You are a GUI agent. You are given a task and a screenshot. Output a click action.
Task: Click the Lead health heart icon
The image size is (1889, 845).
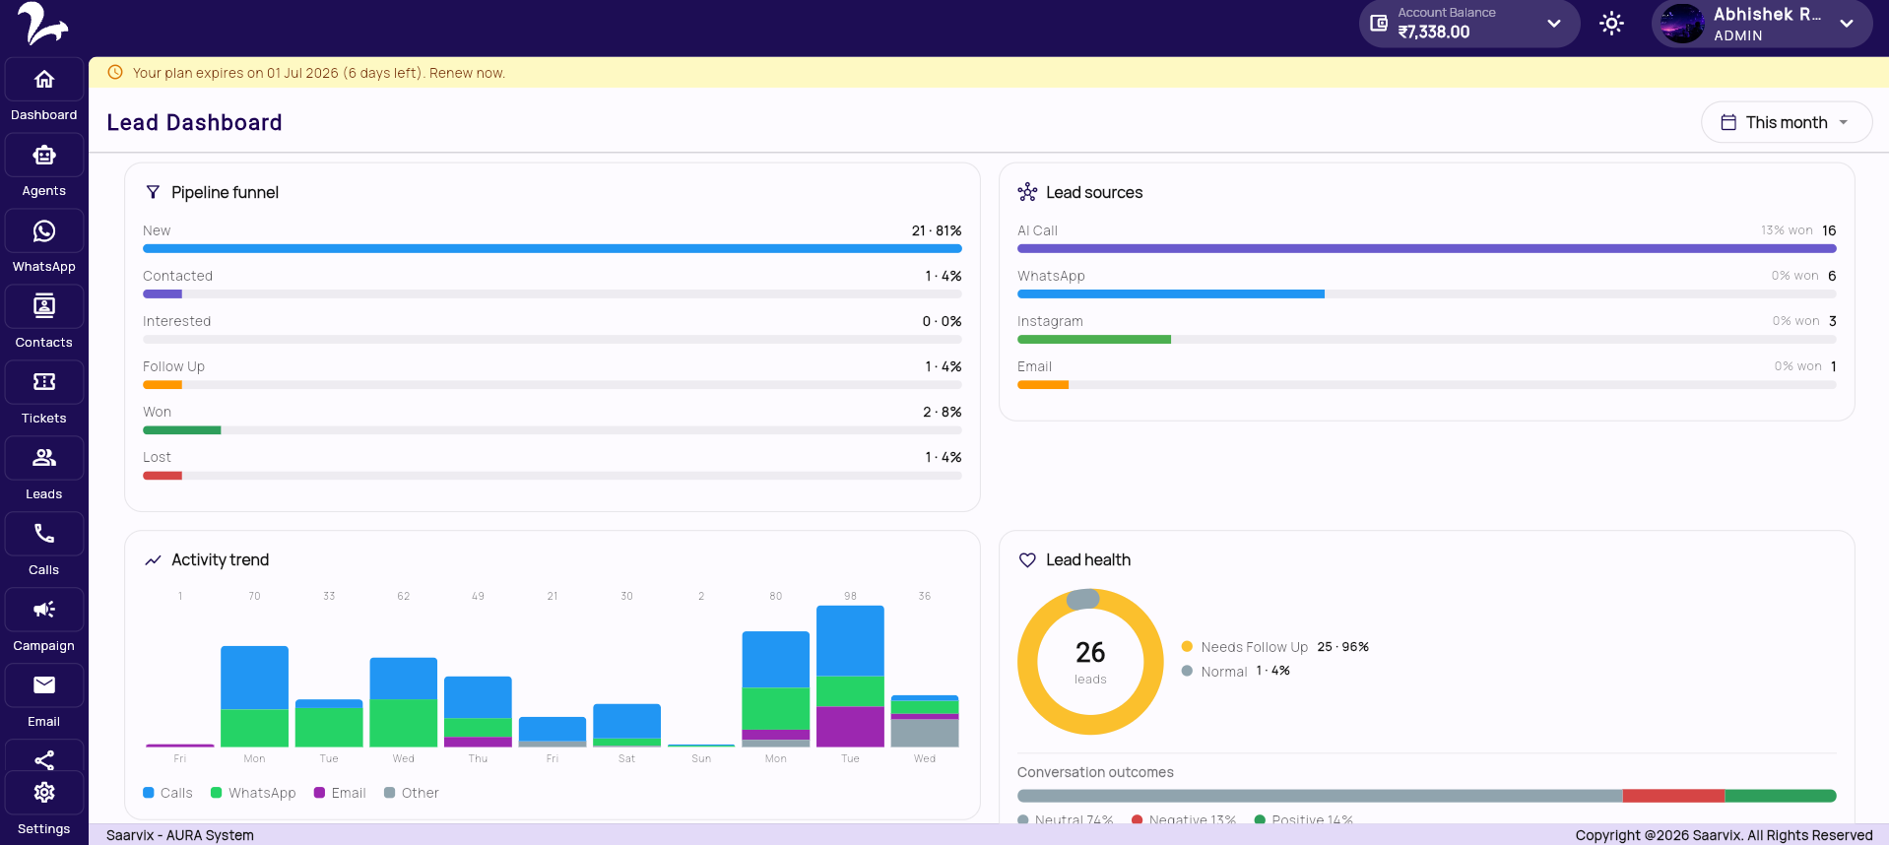point(1027,559)
